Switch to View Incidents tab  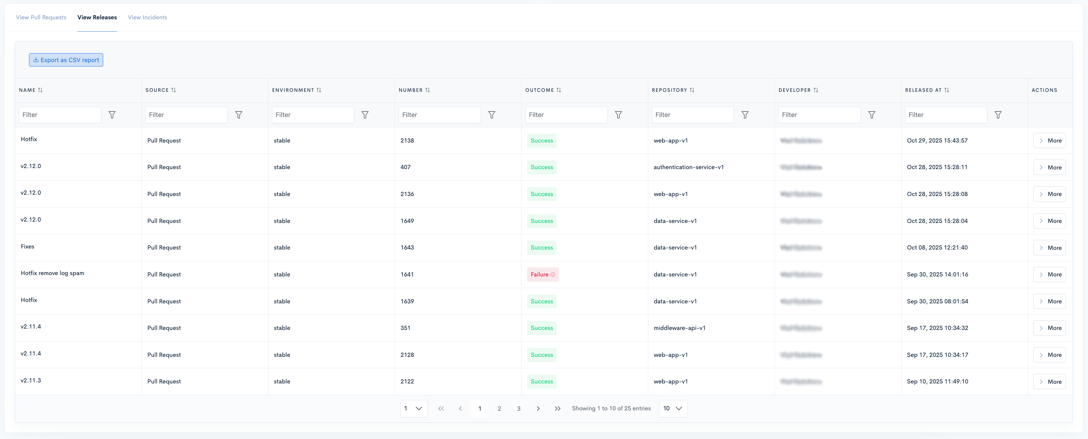click(x=147, y=17)
